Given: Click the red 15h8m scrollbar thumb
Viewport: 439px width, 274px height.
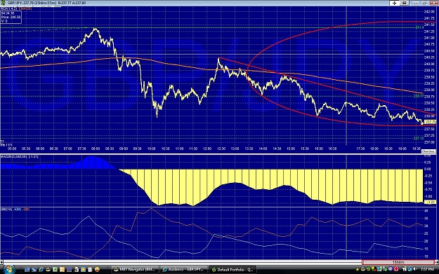Looking at the screenshot, I should [x=398, y=262].
